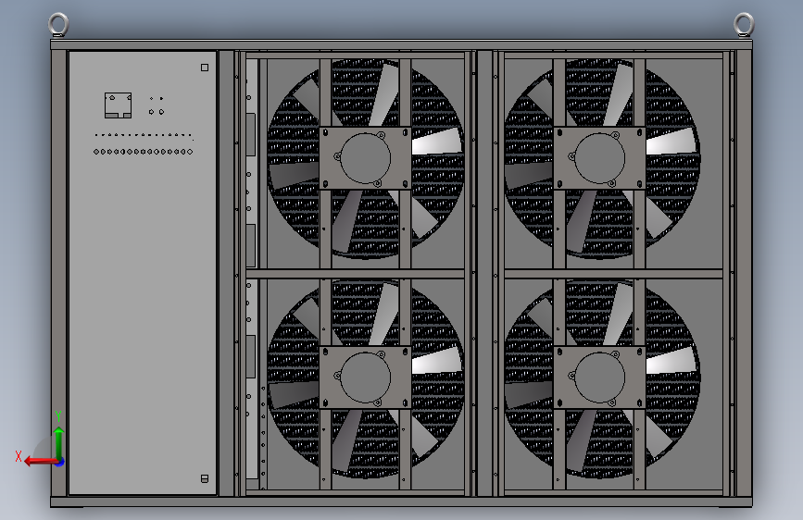Viewport: 803px width, 520px height.
Task: Select the lower door latch on the control cabinet
Action: [205, 478]
